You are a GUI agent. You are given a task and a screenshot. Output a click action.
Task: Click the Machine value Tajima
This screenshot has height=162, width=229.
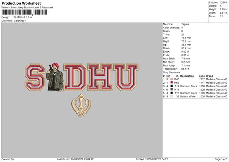(x=185, y=24)
